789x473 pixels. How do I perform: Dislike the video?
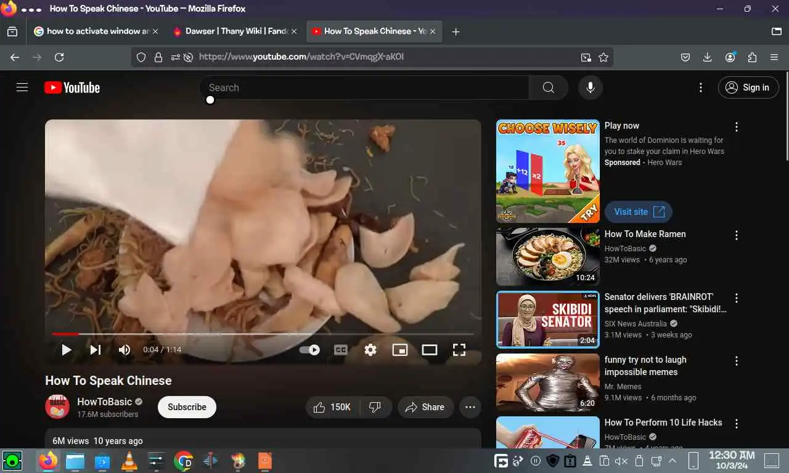click(x=375, y=407)
